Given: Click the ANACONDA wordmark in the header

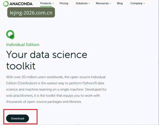Looking at the screenshot, I should (x=21, y=4).
